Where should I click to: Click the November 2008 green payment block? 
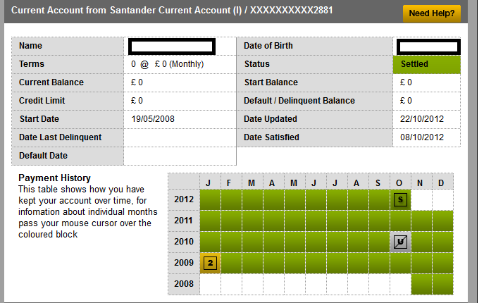coord(421,284)
